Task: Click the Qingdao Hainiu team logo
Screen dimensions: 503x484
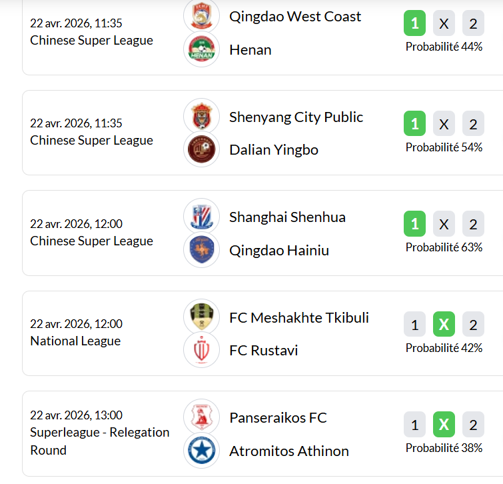Action: (x=201, y=250)
